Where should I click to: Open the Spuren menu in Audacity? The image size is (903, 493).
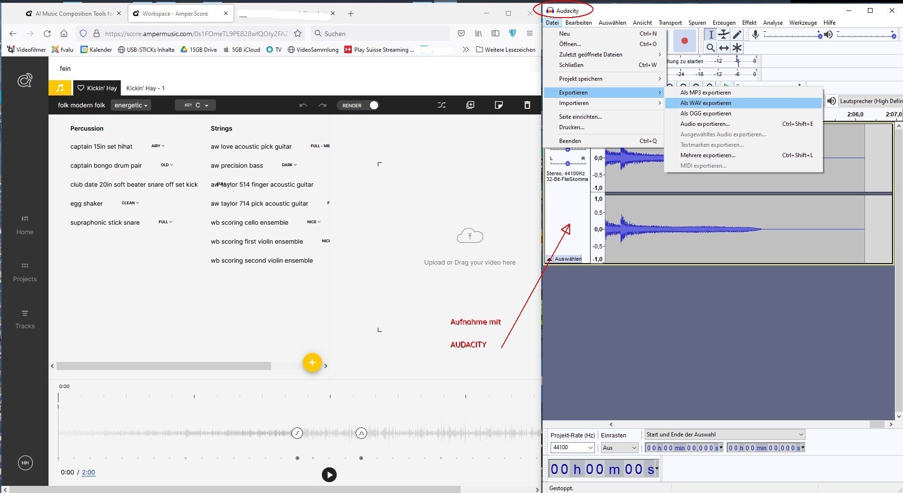coord(697,23)
